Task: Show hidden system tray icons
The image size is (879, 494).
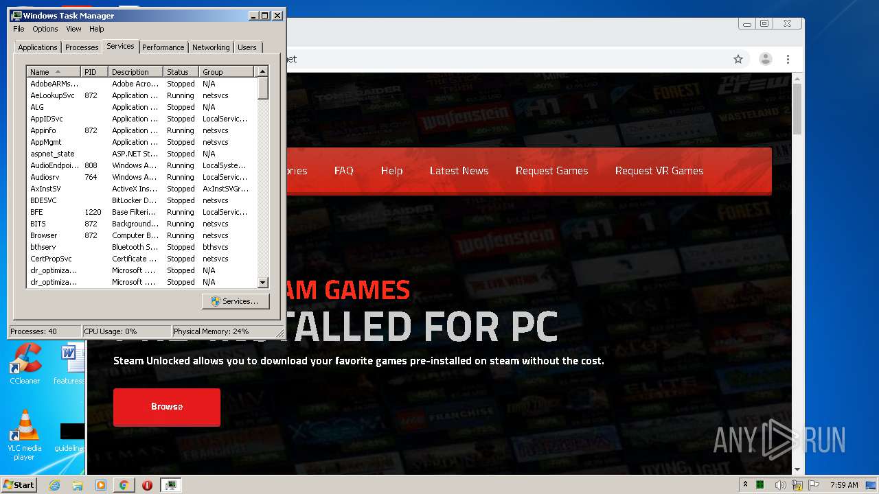Action: [745, 485]
